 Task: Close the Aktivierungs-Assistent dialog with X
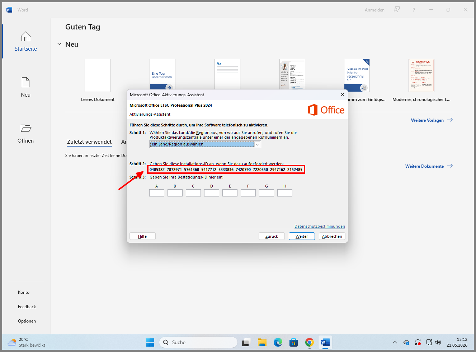coord(343,94)
